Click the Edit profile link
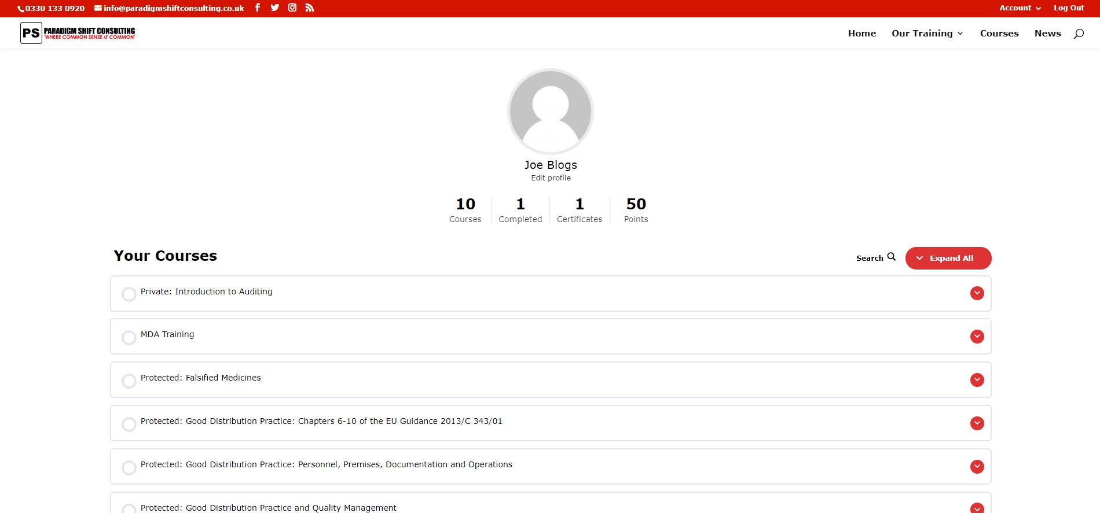 tap(551, 178)
